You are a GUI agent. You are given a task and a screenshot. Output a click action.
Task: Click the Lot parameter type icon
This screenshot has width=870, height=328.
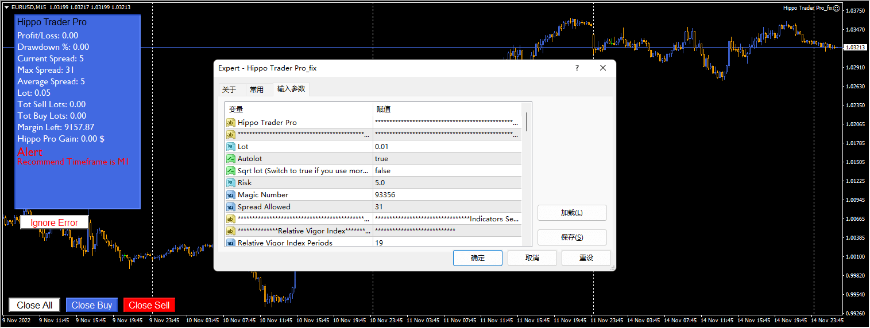230,147
